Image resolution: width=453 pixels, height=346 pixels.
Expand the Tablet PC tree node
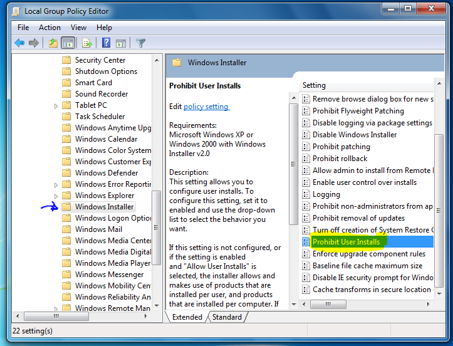(x=56, y=106)
